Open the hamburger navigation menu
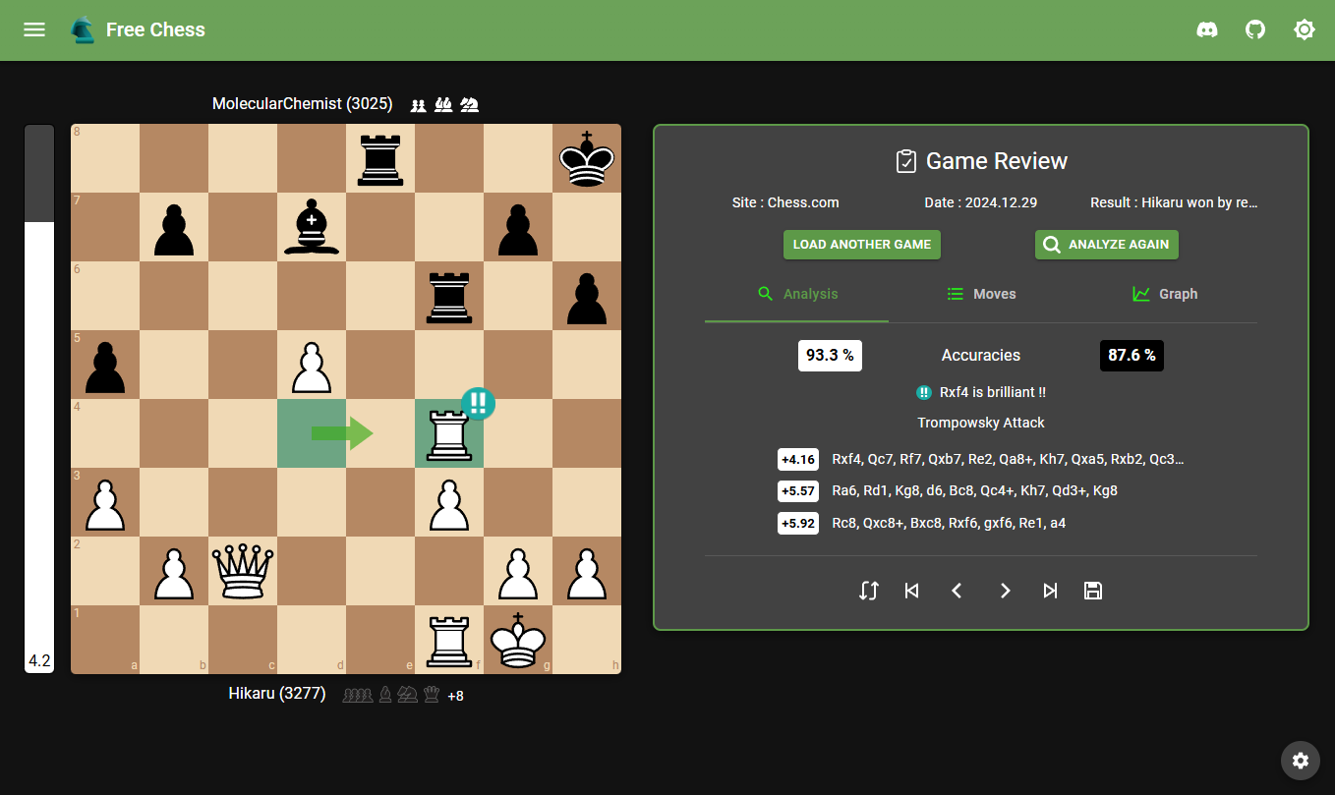 tap(34, 29)
